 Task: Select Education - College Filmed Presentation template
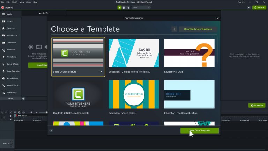click(134, 53)
